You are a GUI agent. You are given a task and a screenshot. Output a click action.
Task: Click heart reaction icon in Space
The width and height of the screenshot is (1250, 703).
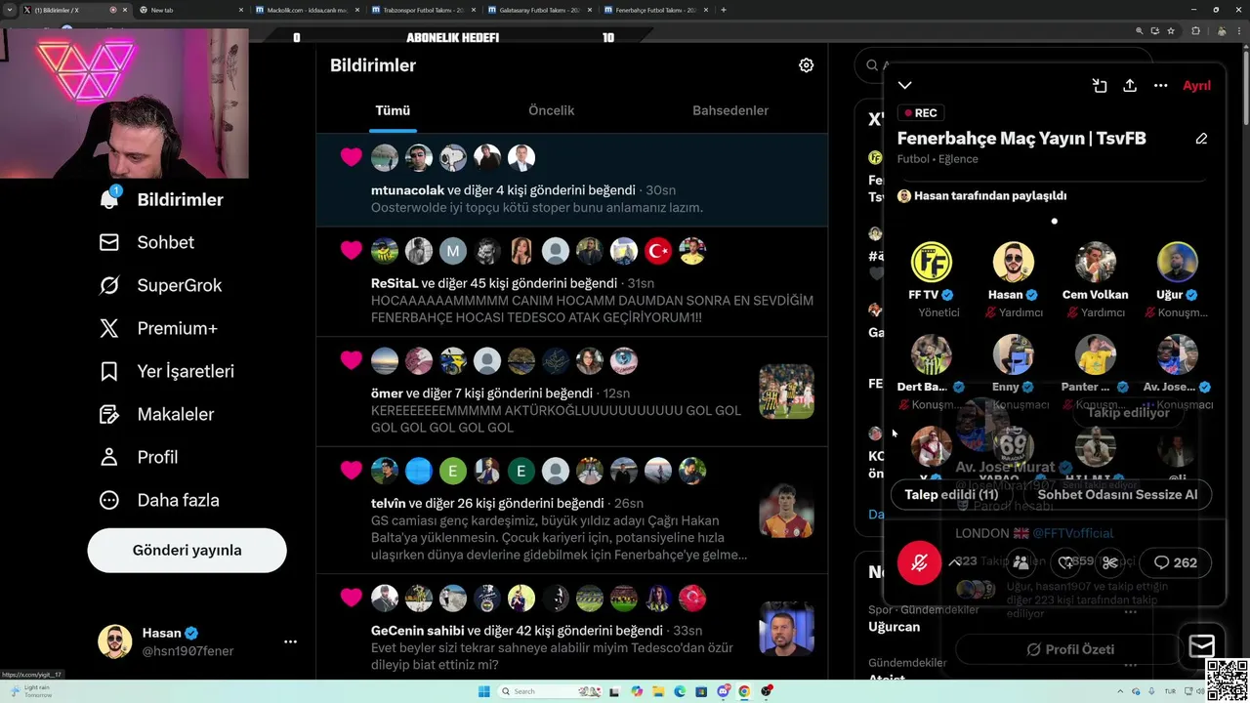[x=1065, y=562]
